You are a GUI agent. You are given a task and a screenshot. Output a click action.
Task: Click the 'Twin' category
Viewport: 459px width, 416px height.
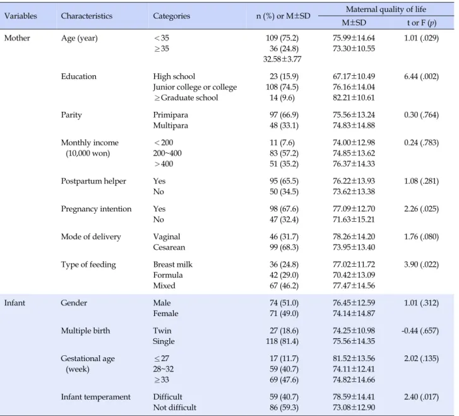point(162,331)
